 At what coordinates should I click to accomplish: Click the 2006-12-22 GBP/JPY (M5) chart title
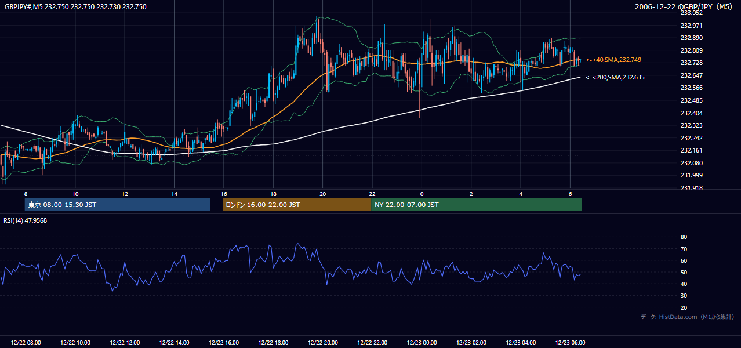tap(685, 7)
